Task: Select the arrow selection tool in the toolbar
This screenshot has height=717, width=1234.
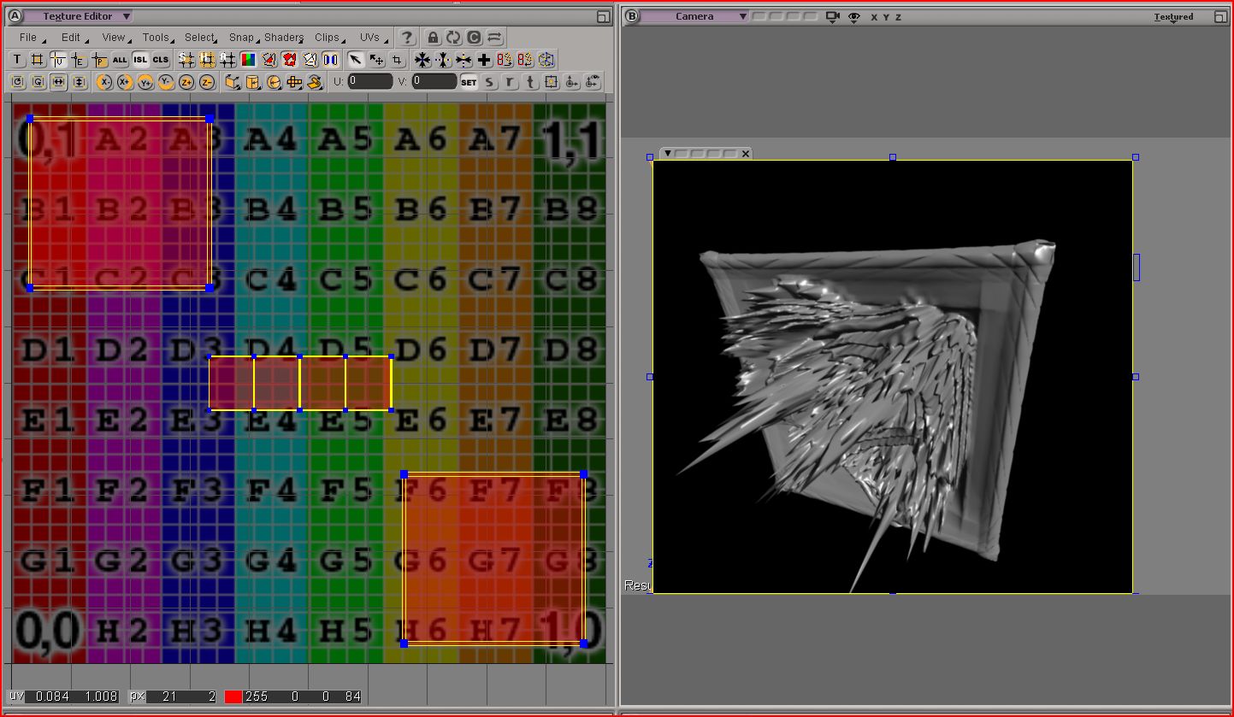Action: point(355,60)
